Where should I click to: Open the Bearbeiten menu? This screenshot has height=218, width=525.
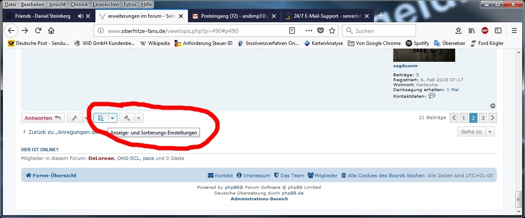33,4
